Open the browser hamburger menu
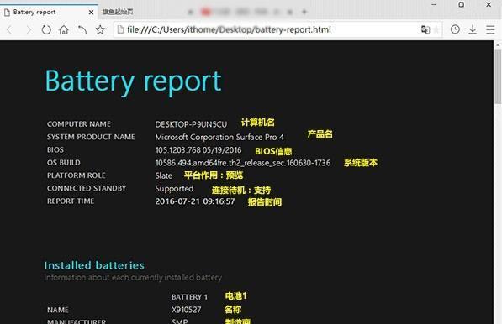Viewport: 502px width, 324px height. pyautogui.click(x=490, y=29)
